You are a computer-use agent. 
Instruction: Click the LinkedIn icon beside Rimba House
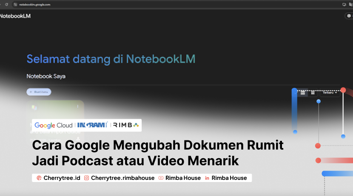click(x=207, y=178)
